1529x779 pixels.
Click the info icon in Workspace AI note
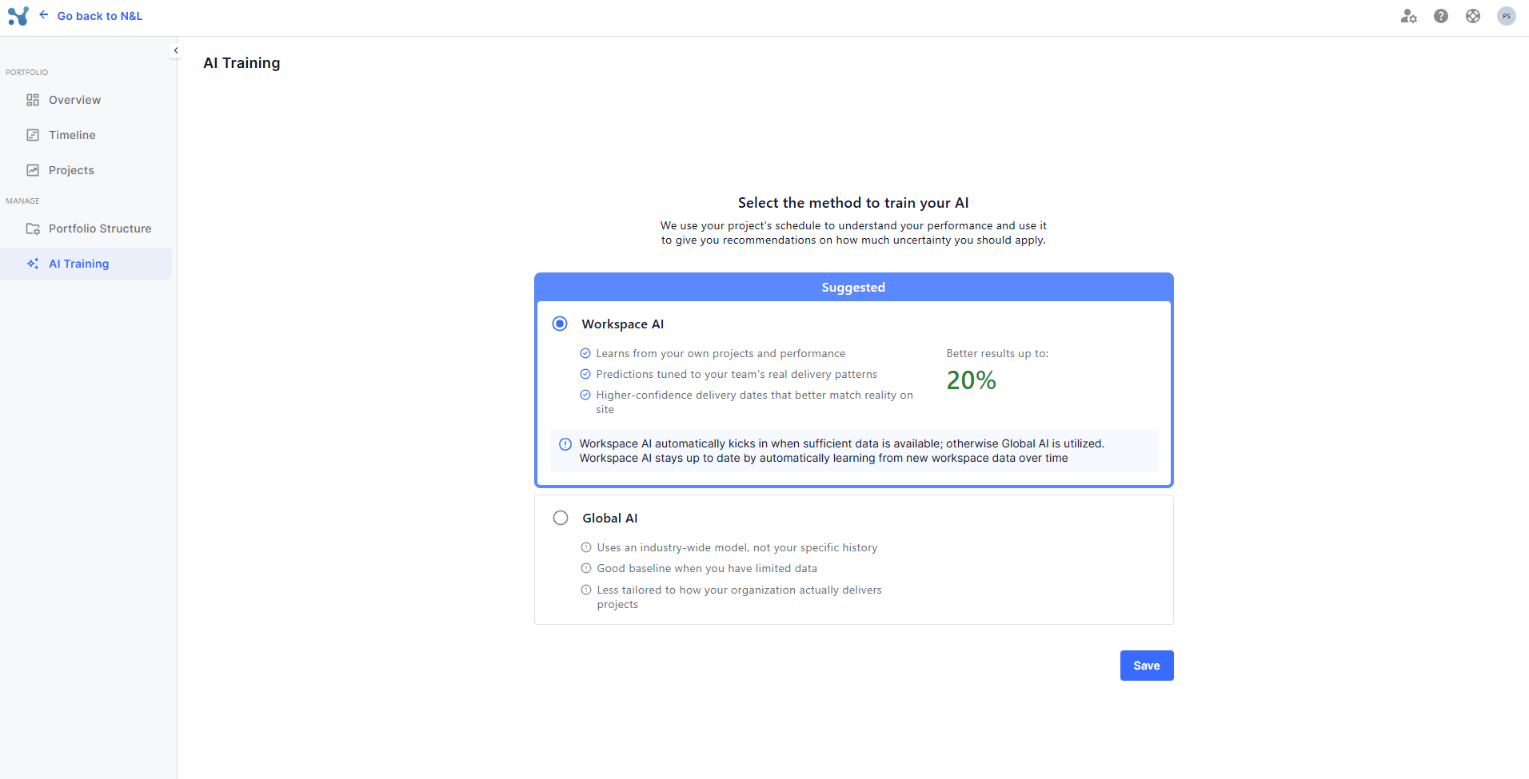pos(565,444)
